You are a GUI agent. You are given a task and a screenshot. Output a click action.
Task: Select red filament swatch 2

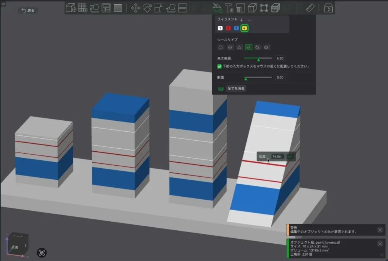pyautogui.click(x=228, y=28)
